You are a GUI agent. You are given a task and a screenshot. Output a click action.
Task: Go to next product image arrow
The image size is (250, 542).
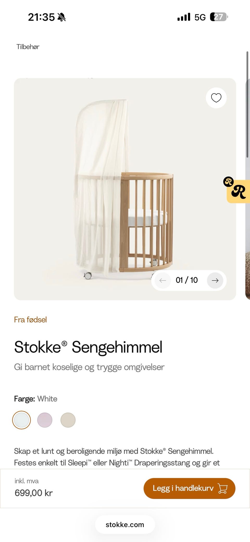215,281
